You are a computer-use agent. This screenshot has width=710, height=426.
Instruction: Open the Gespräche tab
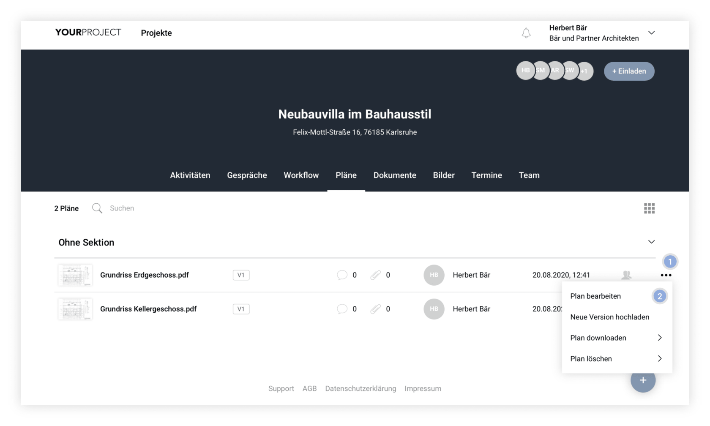pos(247,175)
